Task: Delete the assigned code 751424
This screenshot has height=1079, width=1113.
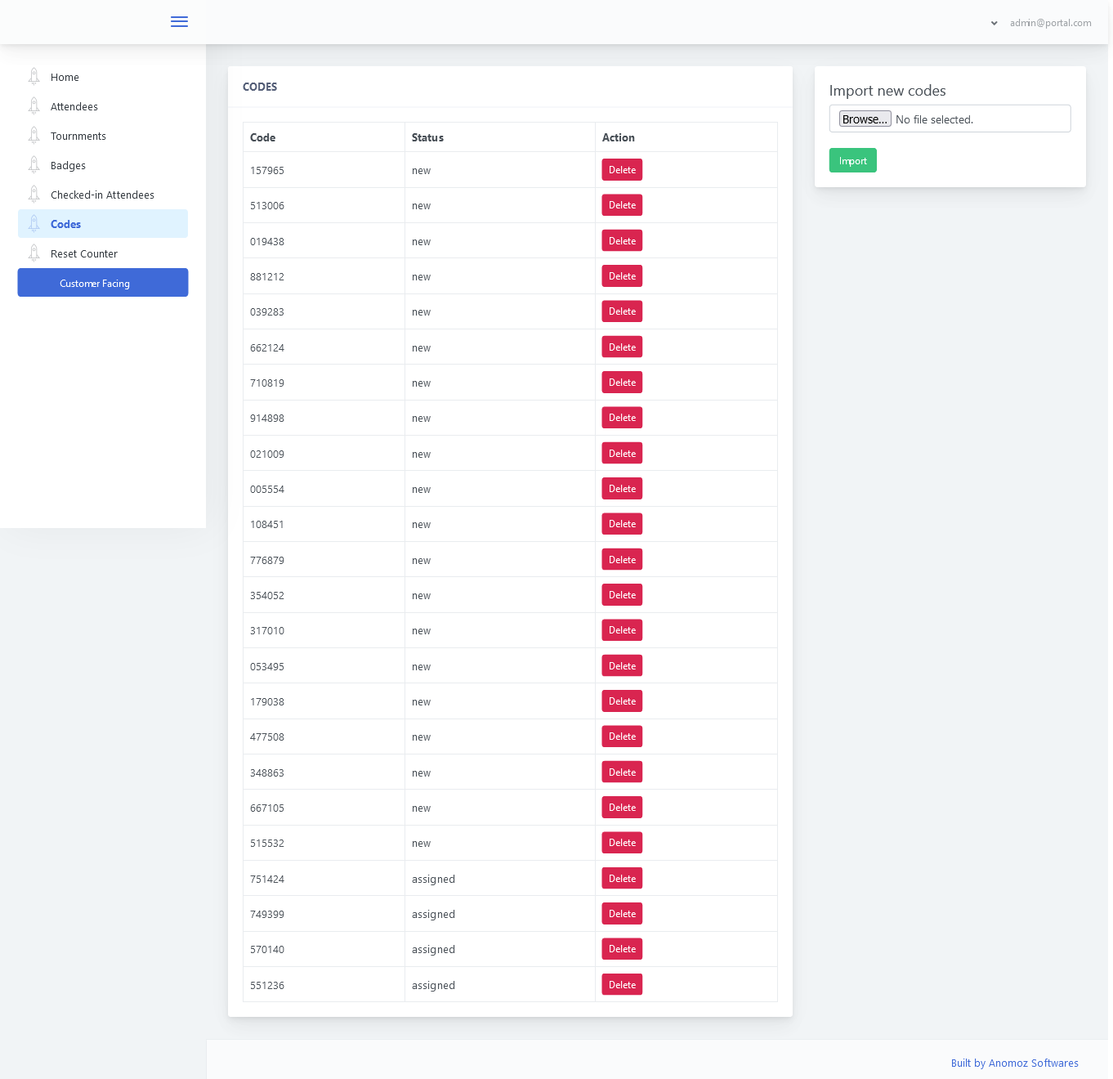Action: pyautogui.click(x=622, y=879)
